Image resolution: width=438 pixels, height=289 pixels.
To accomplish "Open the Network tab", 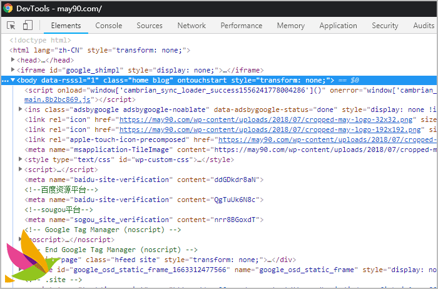I will tap(191, 26).
